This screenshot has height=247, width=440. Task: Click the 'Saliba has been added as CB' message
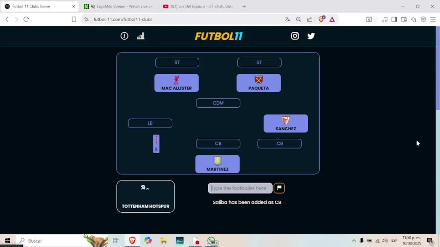247,202
